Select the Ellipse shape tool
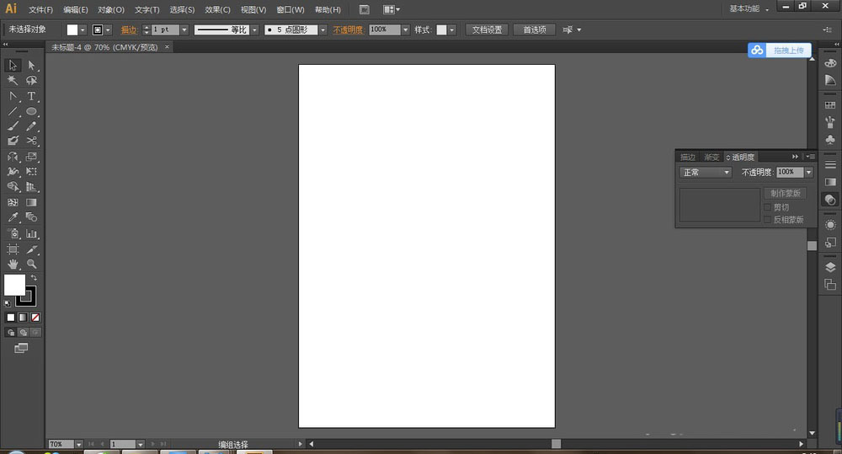The image size is (842, 454). pos(31,111)
